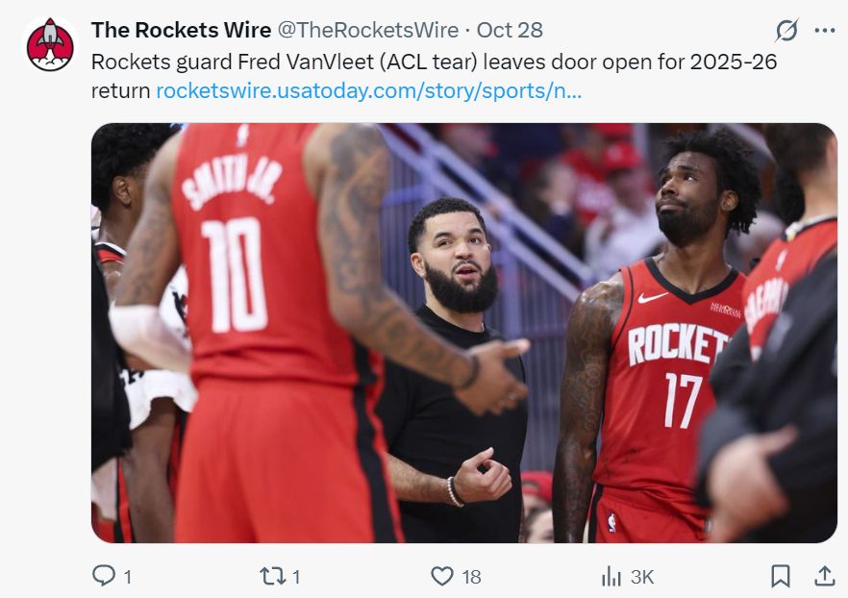Open the attached Rockets game photo

pyautogui.click(x=464, y=333)
